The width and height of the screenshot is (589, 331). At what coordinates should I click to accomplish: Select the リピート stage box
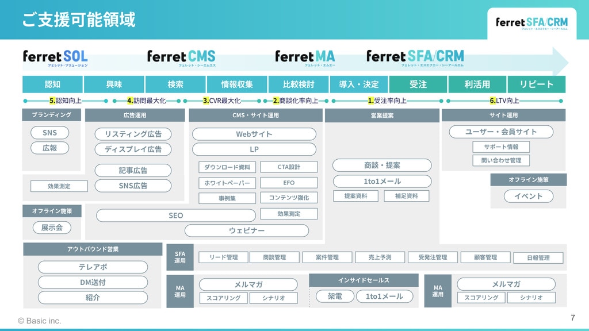pos(536,84)
